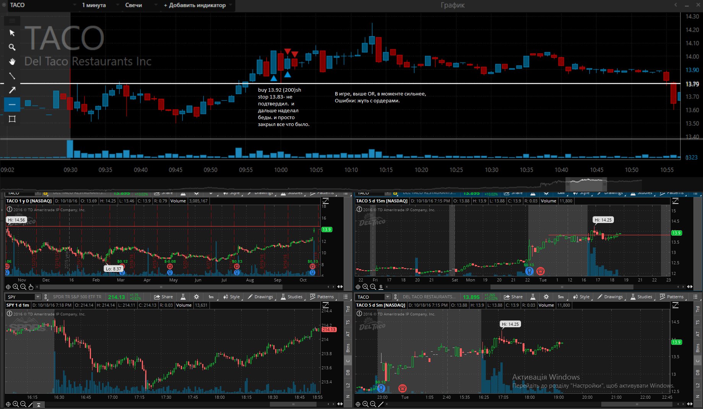This screenshot has height=409, width=703.
Task: Open settings gear in SPY chart toolbar
Action: (196, 297)
